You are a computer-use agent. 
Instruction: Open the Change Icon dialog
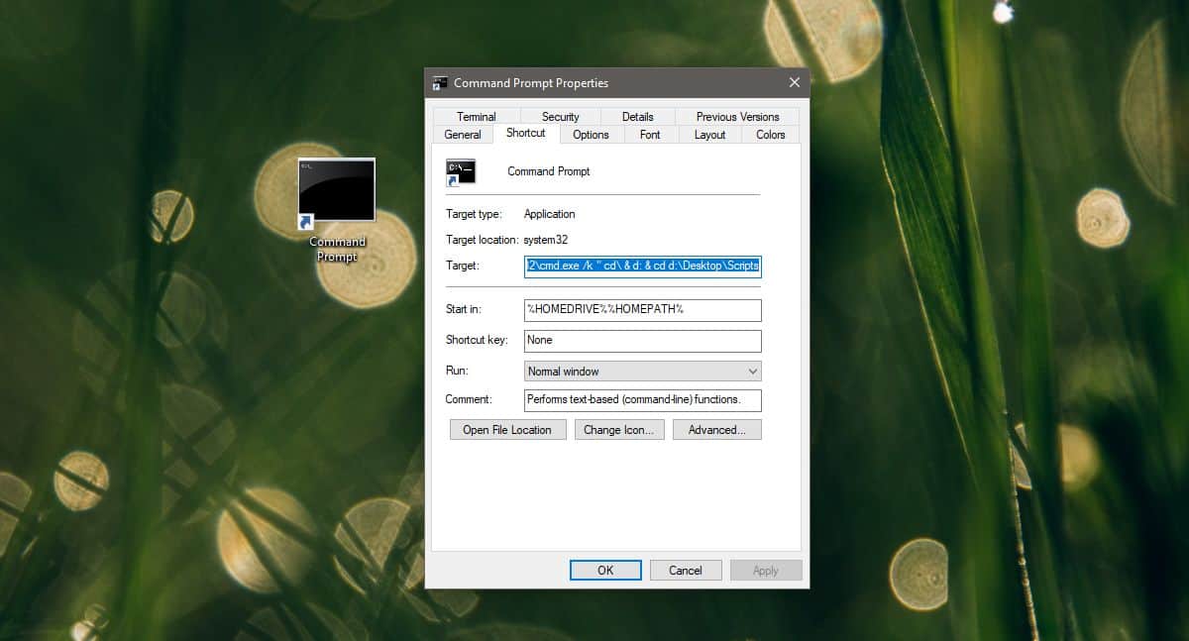(618, 429)
